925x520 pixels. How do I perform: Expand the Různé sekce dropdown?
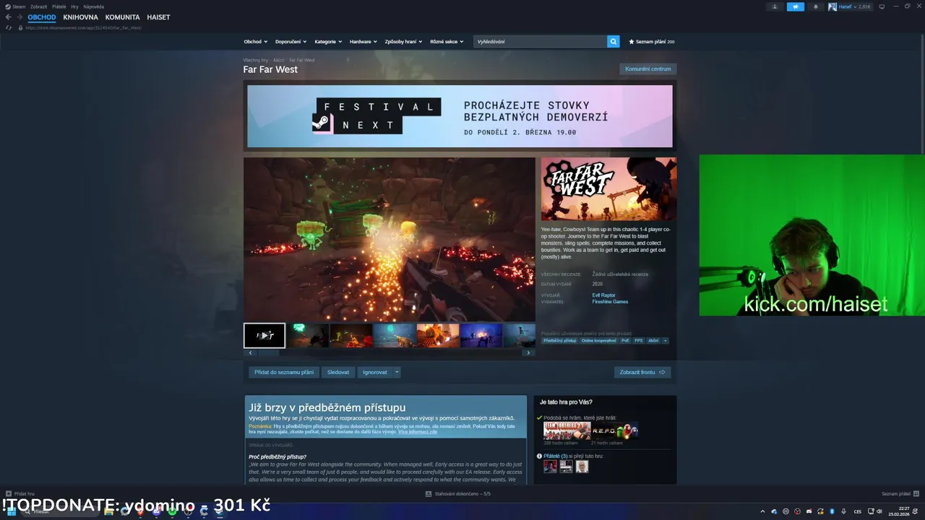pyautogui.click(x=447, y=42)
